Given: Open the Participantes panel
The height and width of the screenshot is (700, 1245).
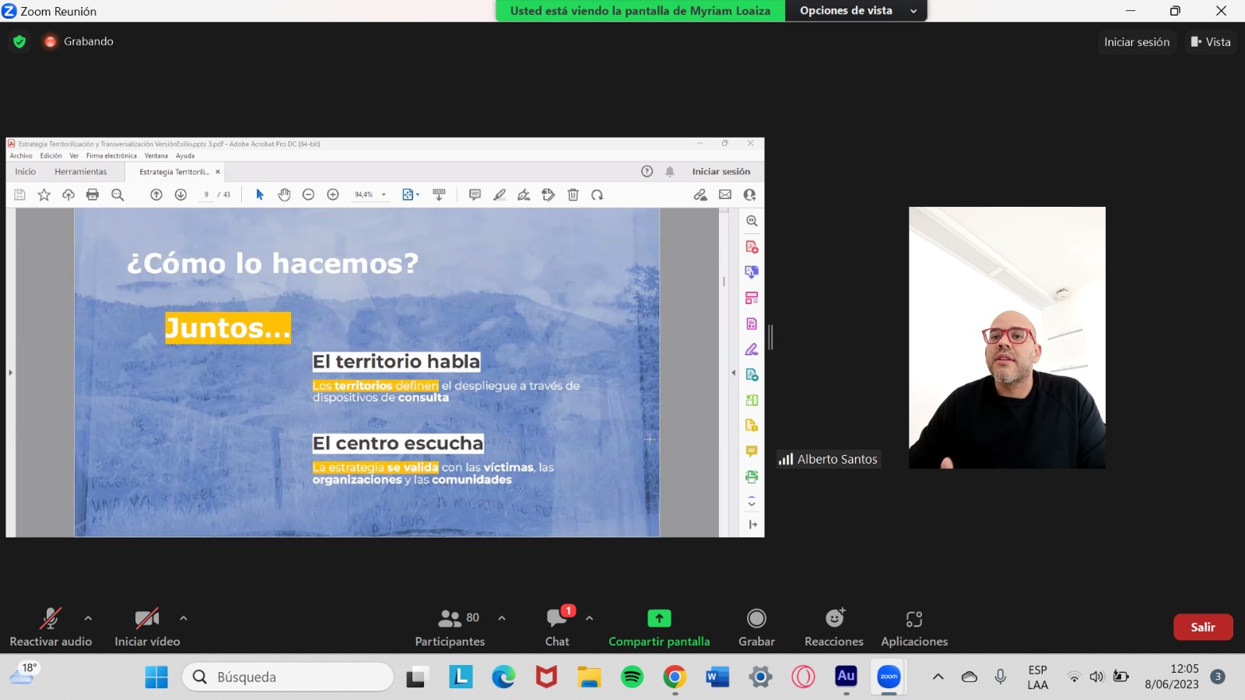Looking at the screenshot, I should click(450, 627).
